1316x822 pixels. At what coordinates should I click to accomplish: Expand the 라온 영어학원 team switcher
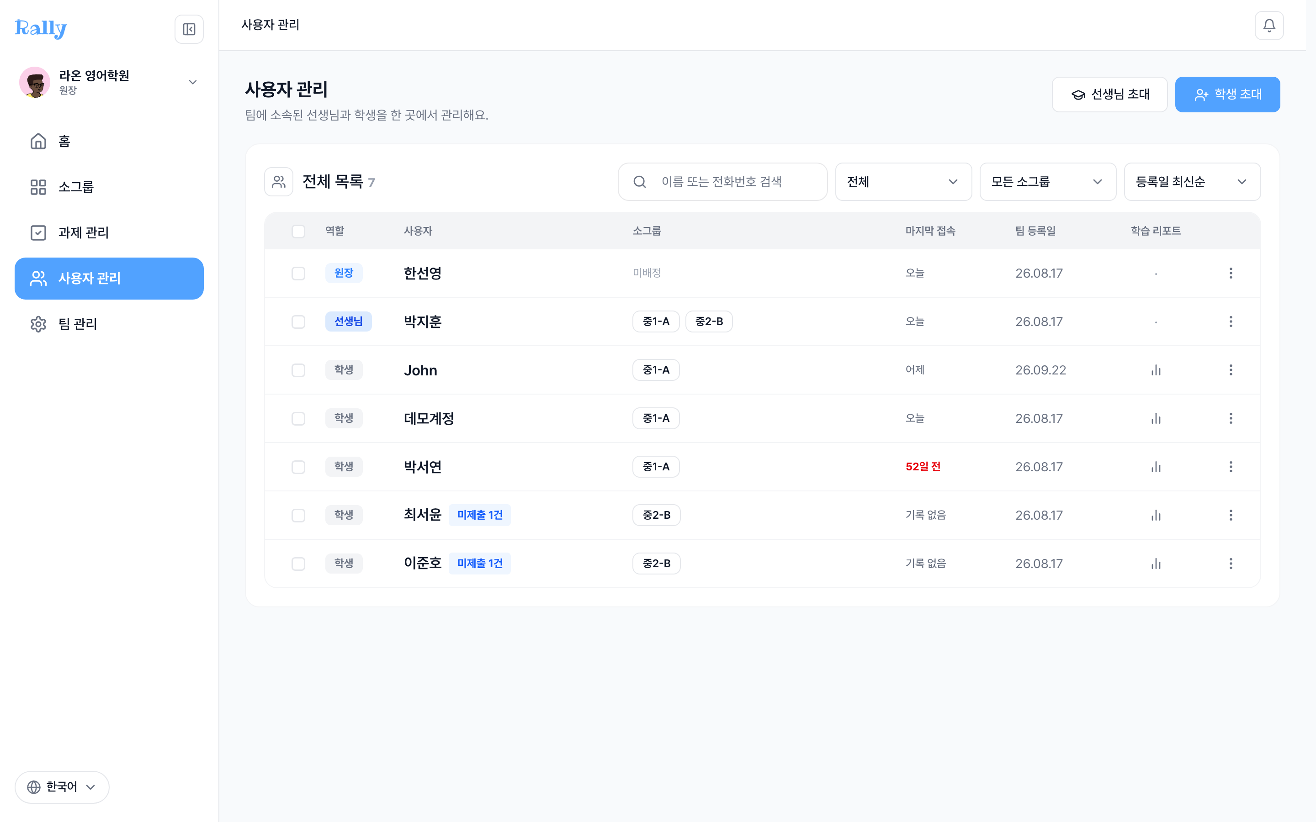click(192, 82)
